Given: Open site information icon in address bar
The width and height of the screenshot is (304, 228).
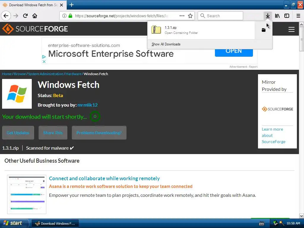Looking at the screenshot, I should pos(64,16).
